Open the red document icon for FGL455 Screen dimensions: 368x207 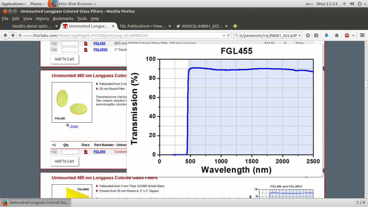pos(86,152)
